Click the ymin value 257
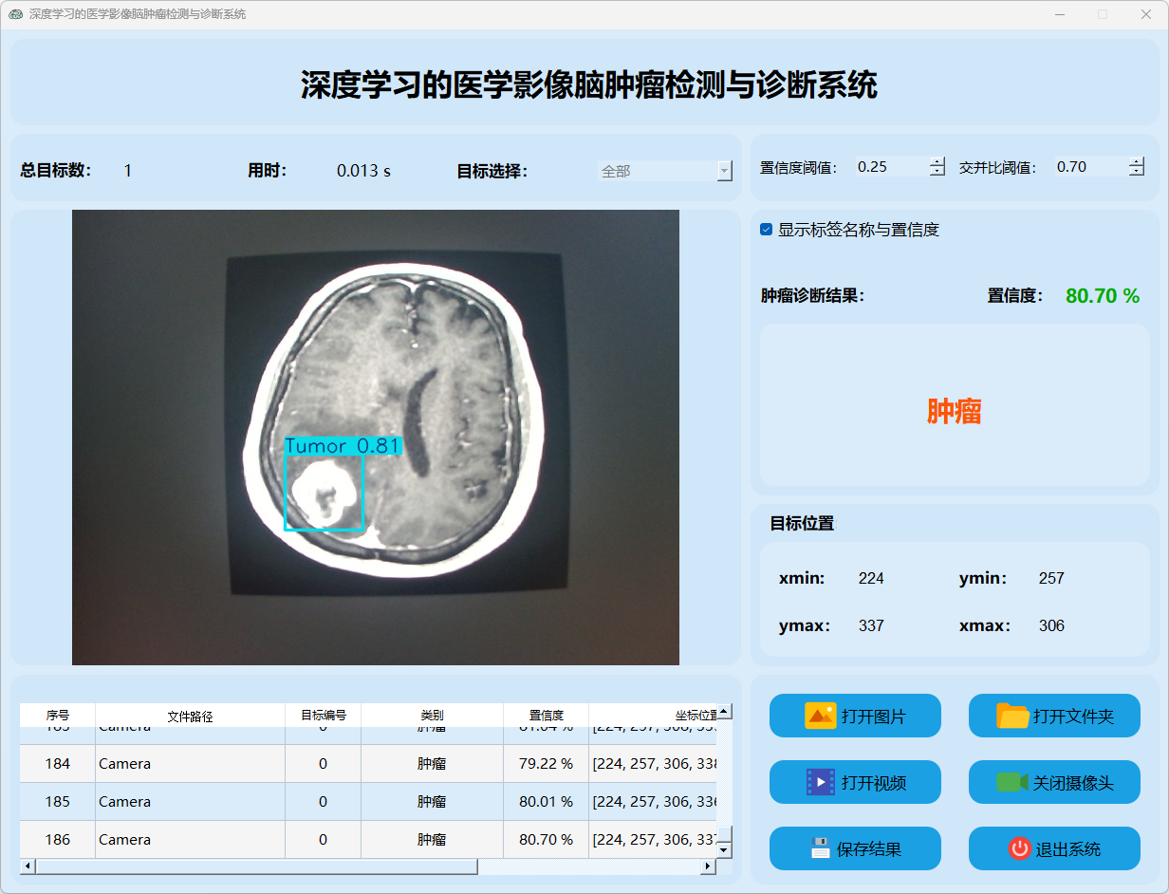1169x894 pixels. pyautogui.click(x=1051, y=578)
